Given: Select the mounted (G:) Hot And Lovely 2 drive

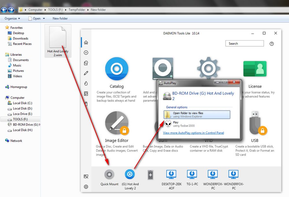Looking at the screenshot, I should click(x=130, y=174).
